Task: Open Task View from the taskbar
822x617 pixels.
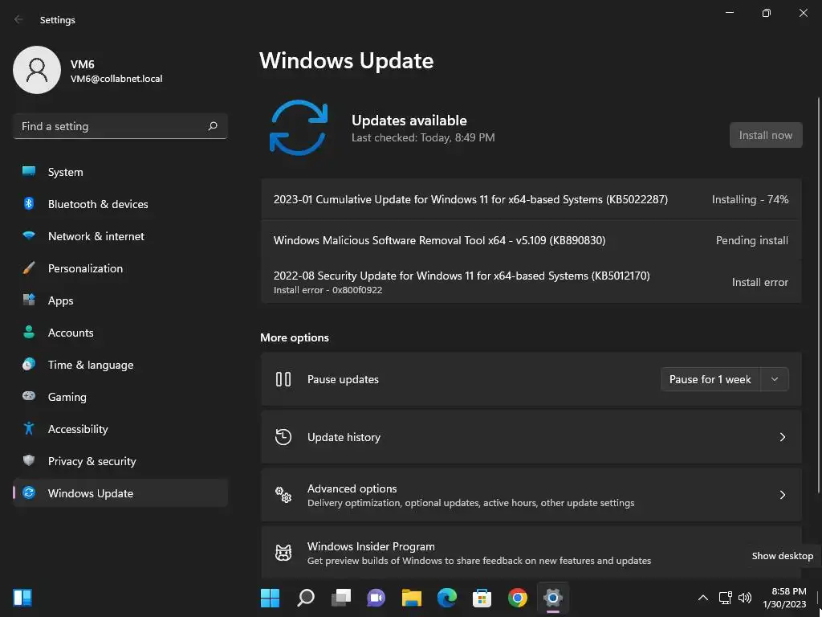Action: tap(340, 598)
